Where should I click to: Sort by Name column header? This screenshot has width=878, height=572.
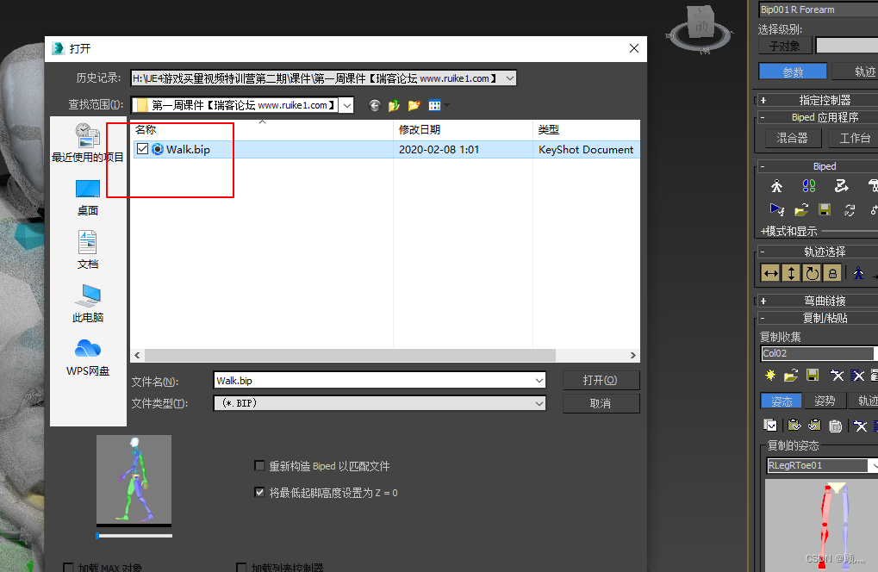pyautogui.click(x=262, y=130)
